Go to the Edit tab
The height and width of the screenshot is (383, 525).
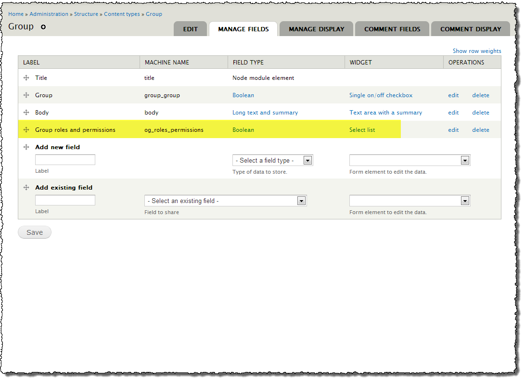(x=190, y=29)
